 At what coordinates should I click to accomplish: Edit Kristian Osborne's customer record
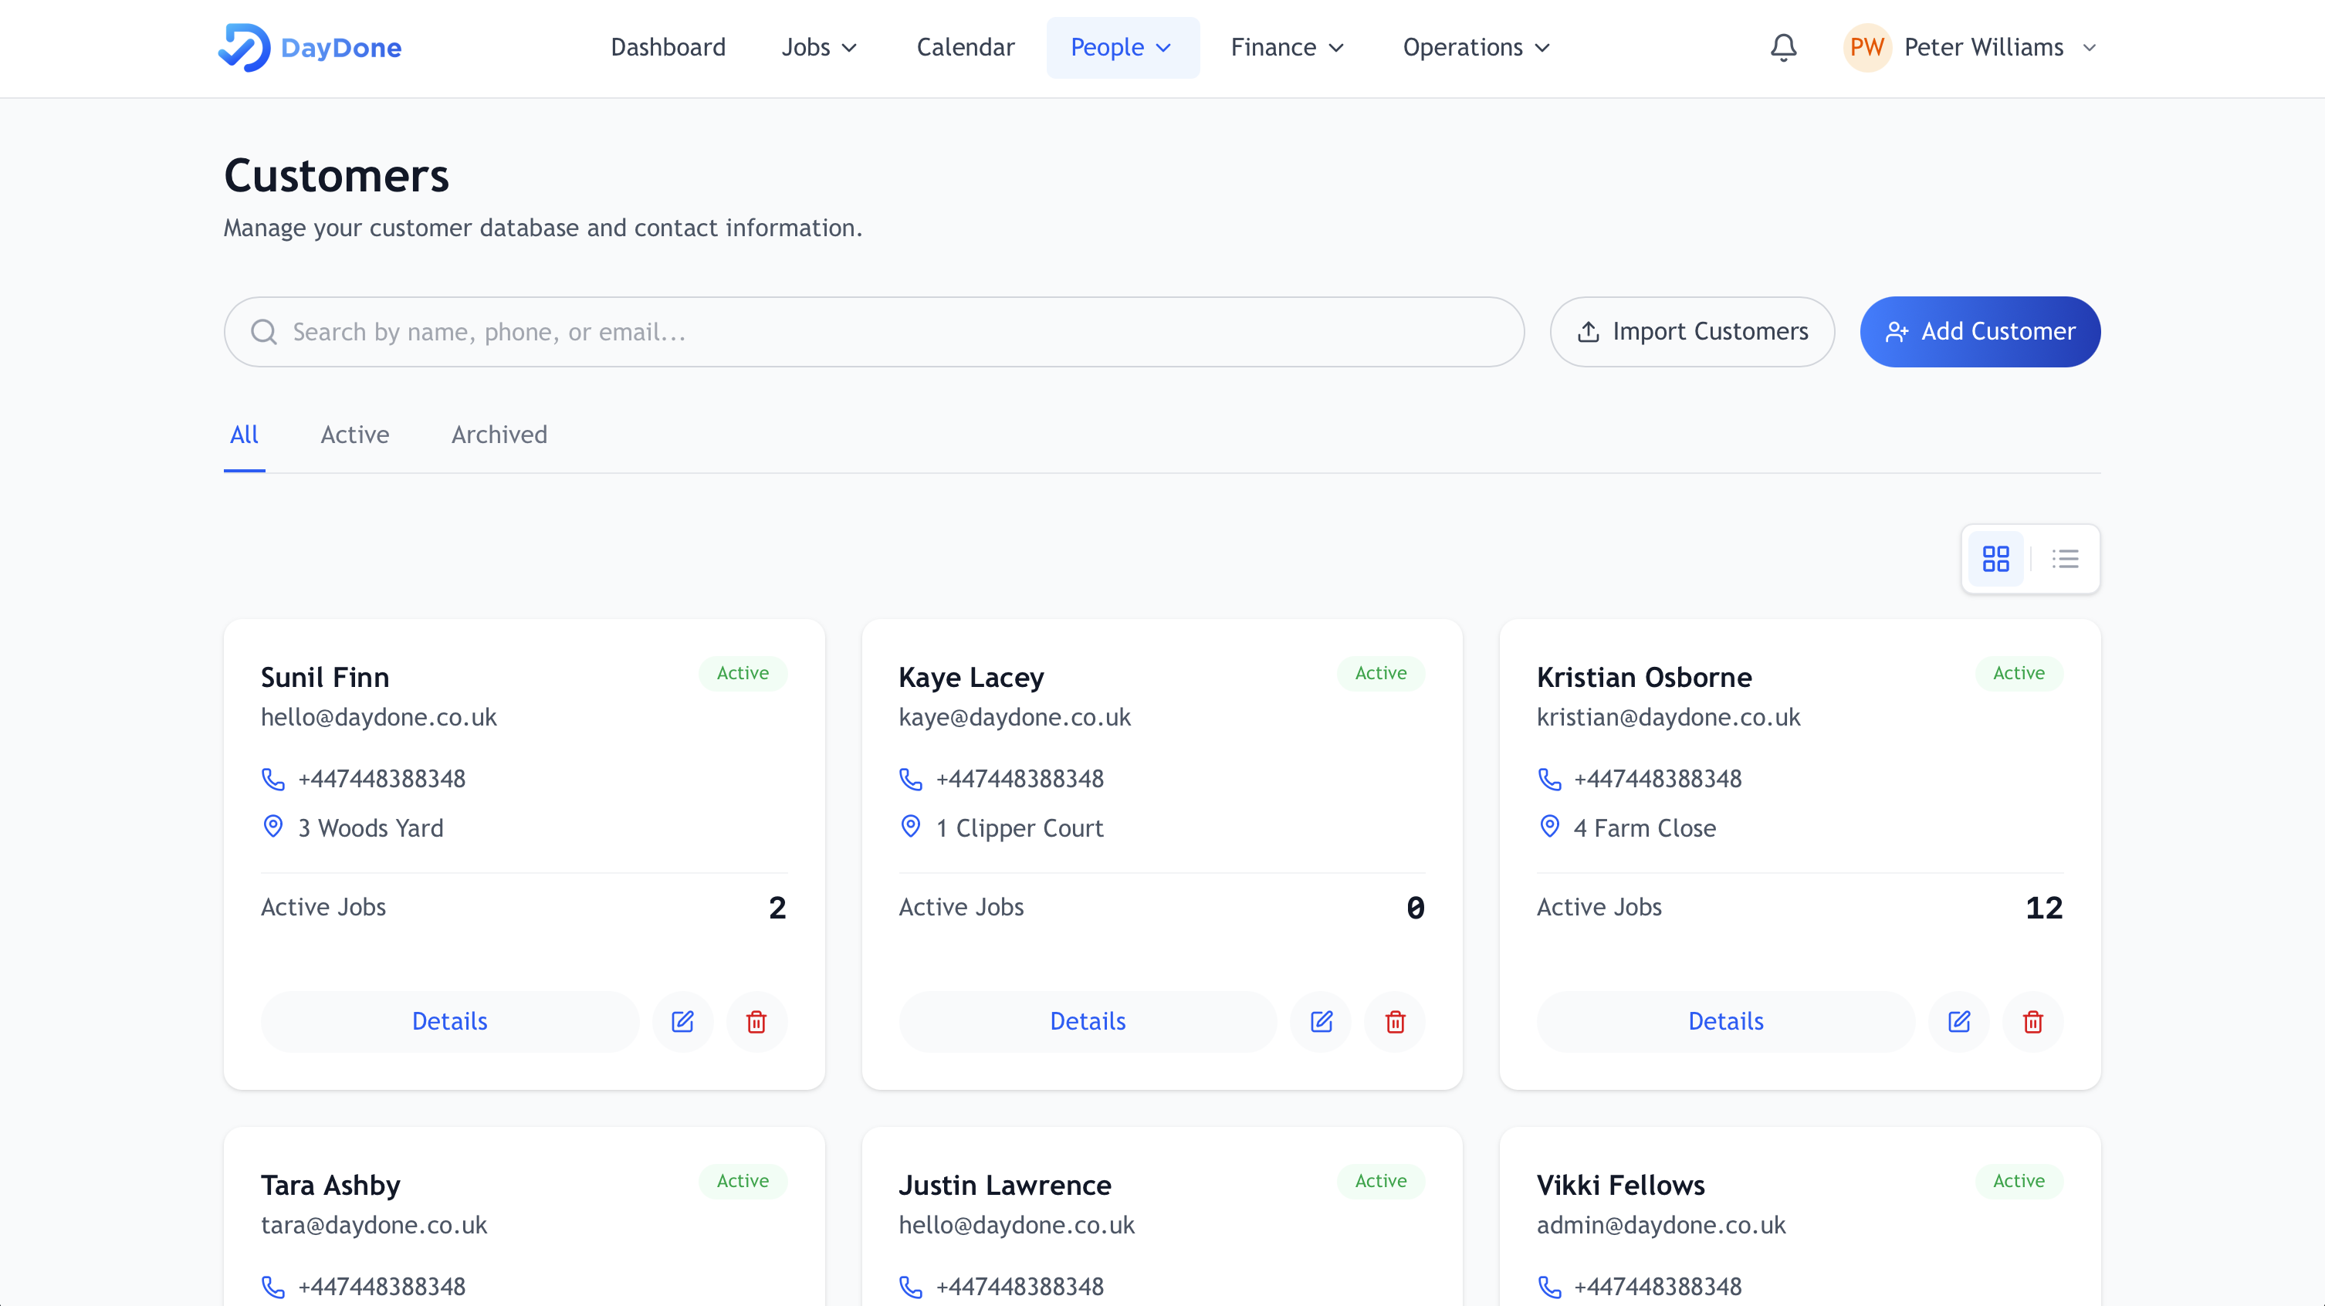(1959, 1022)
